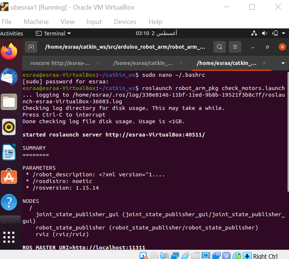The width and height of the screenshot is (289, 259).
Task: Click the 'sudo nano ~/.bashrc' command text
Action: point(173,75)
